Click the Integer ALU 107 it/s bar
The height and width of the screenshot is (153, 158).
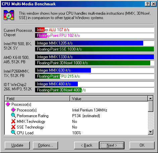pyautogui.click(x=95, y=30)
